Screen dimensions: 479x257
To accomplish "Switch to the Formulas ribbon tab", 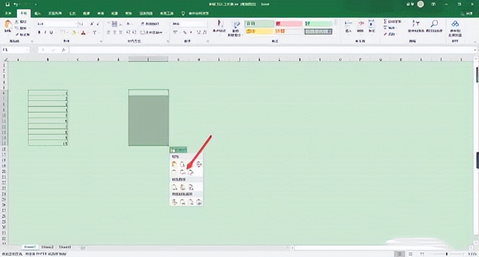I will pyautogui.click(x=72, y=13).
